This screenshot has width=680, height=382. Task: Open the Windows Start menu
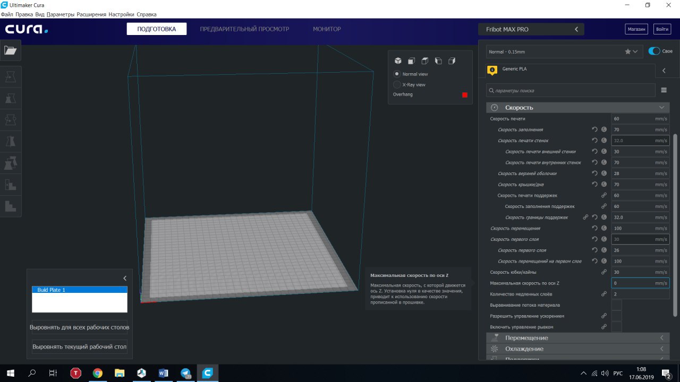click(x=11, y=373)
